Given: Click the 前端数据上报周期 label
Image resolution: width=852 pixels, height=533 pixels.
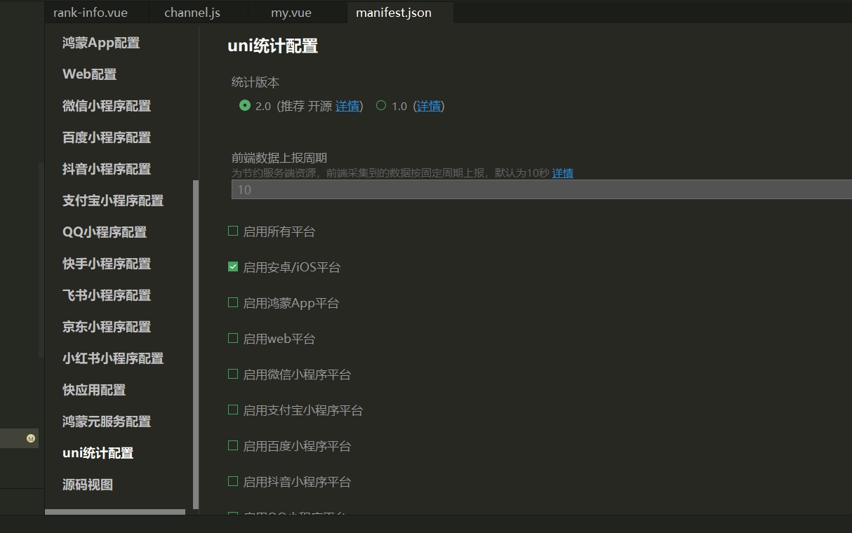Looking at the screenshot, I should coord(279,158).
